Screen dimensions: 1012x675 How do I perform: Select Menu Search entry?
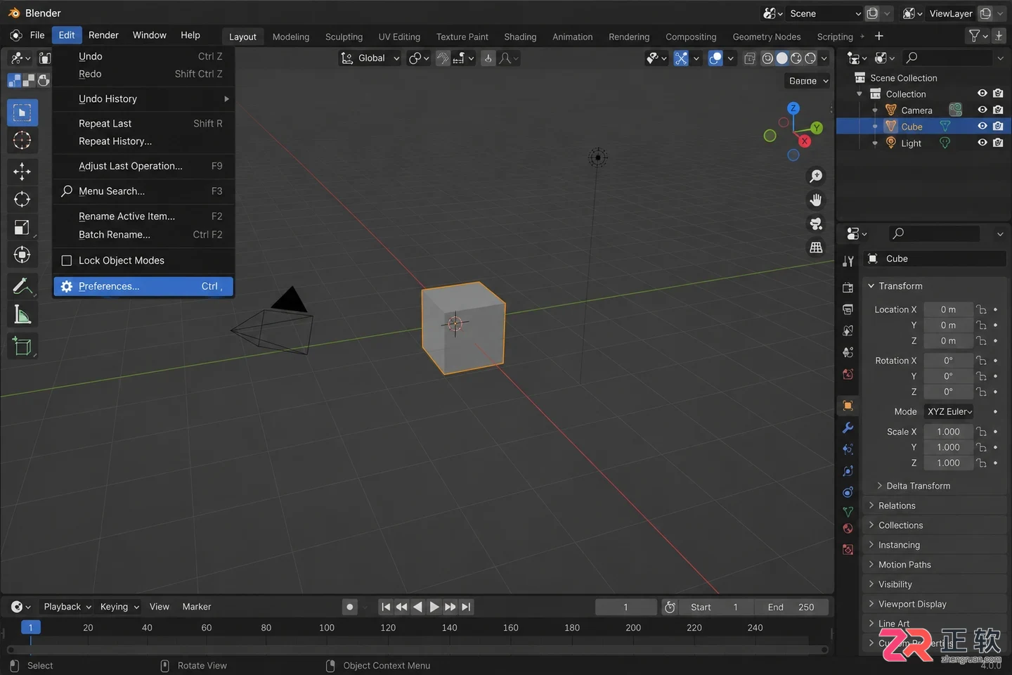click(143, 191)
